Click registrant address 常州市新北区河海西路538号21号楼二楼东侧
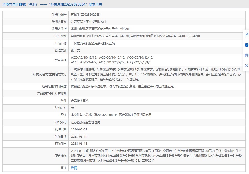The width and height of the screenshot is (249, 174). [x=100, y=29]
